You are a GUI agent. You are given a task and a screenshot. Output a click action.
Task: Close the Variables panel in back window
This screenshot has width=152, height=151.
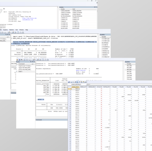click(x=96, y=7)
